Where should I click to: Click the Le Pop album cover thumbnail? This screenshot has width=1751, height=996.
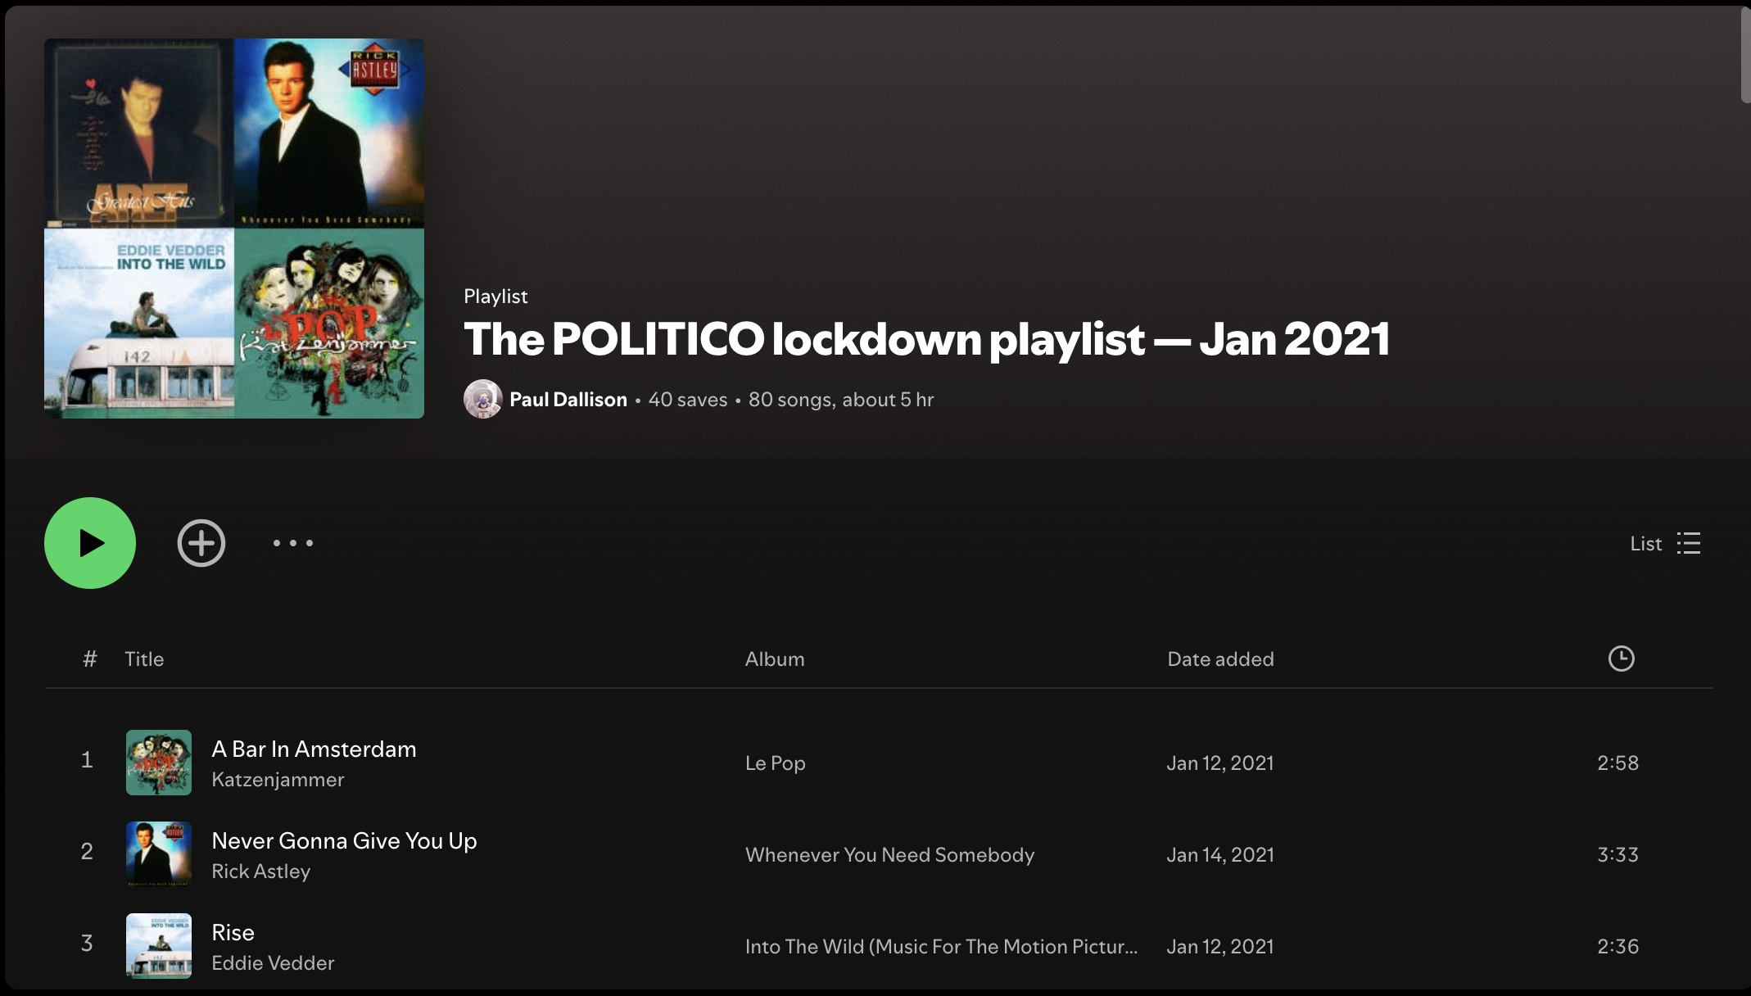(x=159, y=763)
